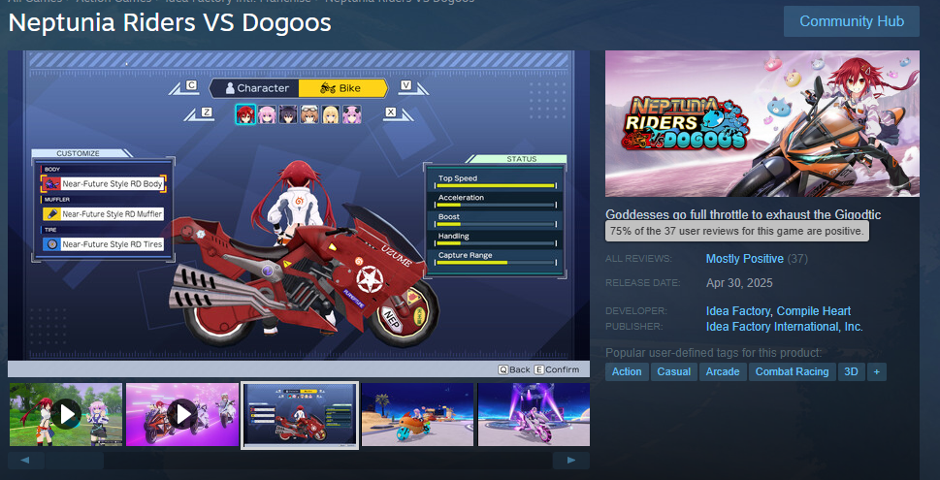
Task: Select the Near-Future Style RD Muffler item
Action: click(x=103, y=214)
